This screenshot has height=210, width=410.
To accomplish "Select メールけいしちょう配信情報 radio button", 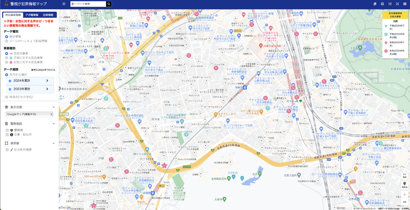I will click(7, 41).
